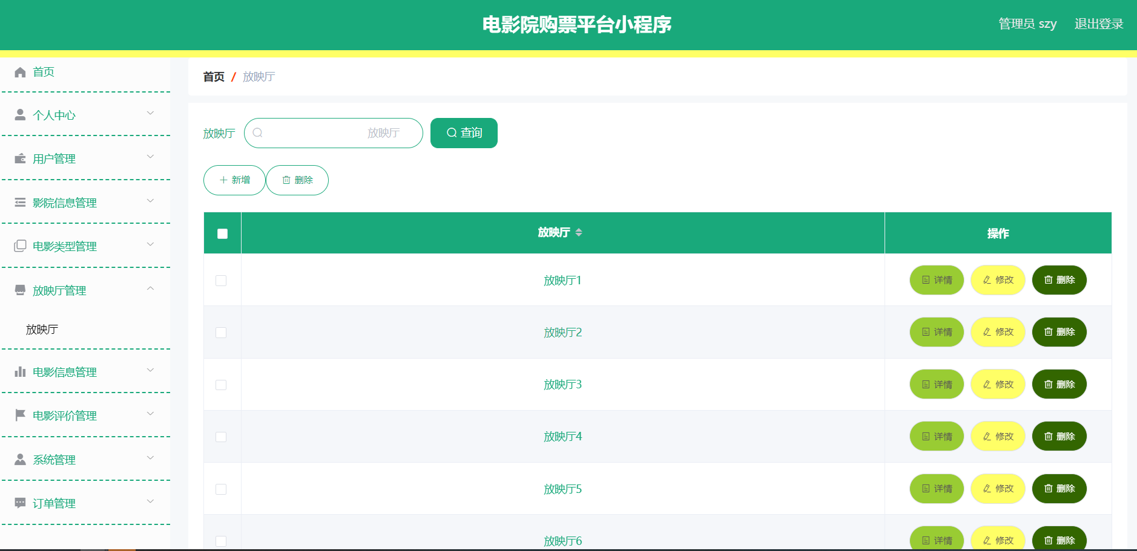Image resolution: width=1137 pixels, height=551 pixels.
Task: Click the copy icon beside 电影类型管理
Action: (x=20, y=246)
